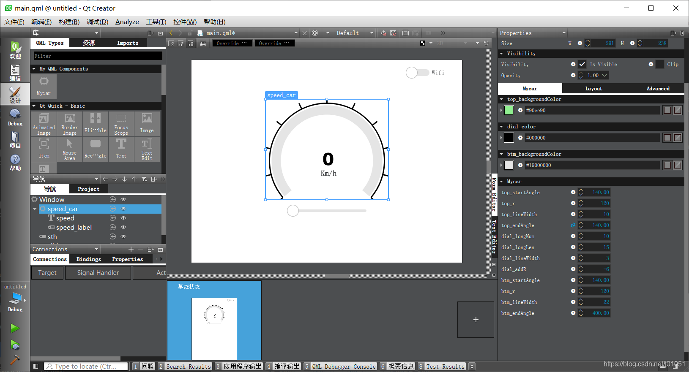The width and height of the screenshot is (689, 372).
Task: Open Test Results output pane
Action: (442, 367)
